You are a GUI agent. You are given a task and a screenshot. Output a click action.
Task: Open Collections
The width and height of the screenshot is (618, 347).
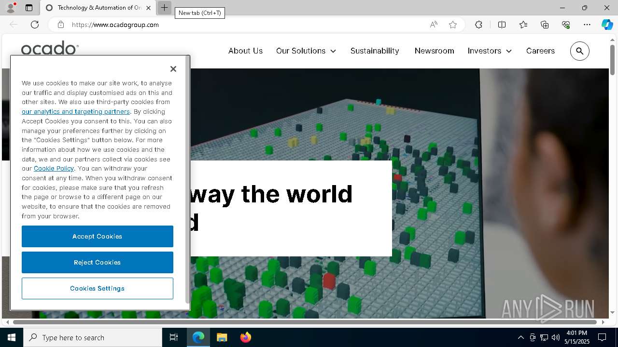pyautogui.click(x=545, y=25)
